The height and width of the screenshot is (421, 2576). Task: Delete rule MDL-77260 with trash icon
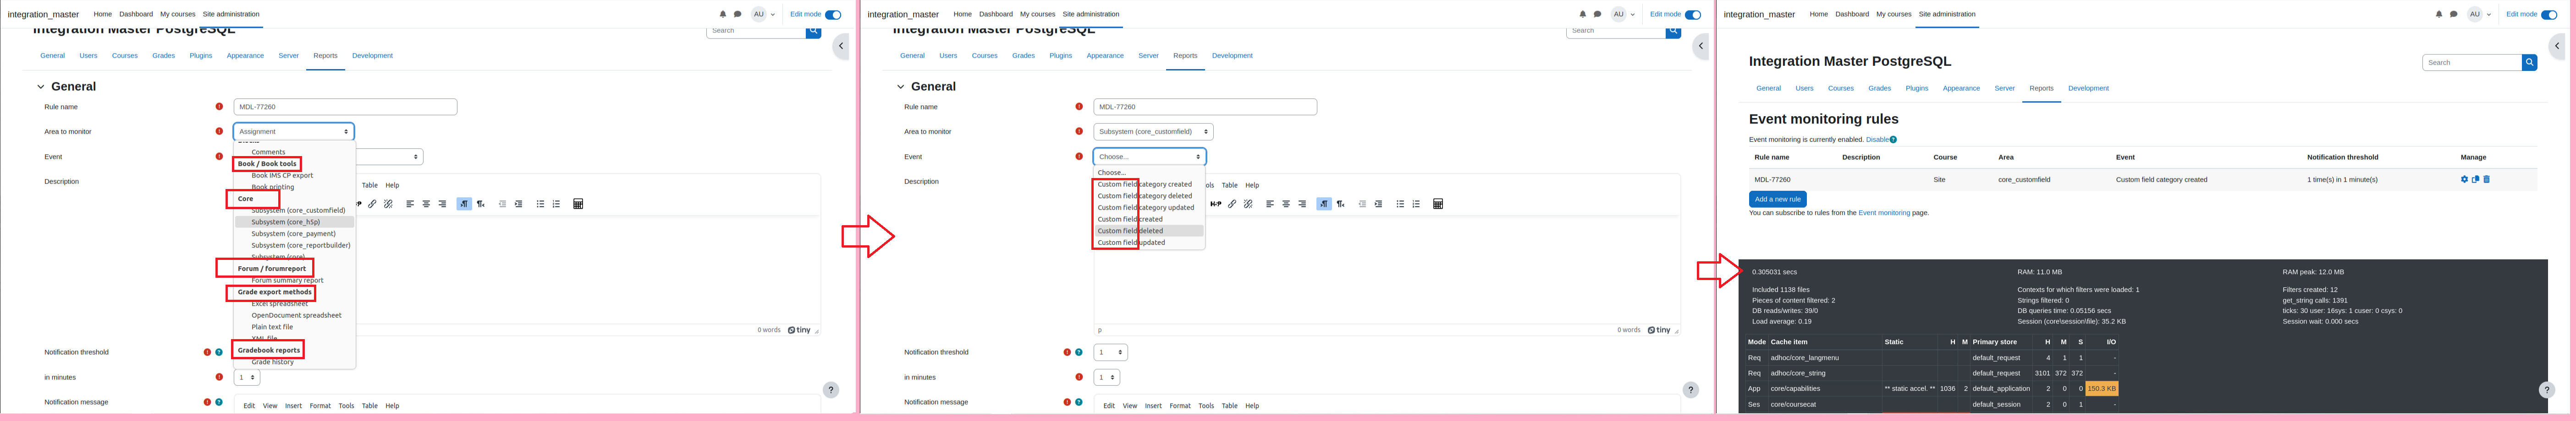[2487, 179]
